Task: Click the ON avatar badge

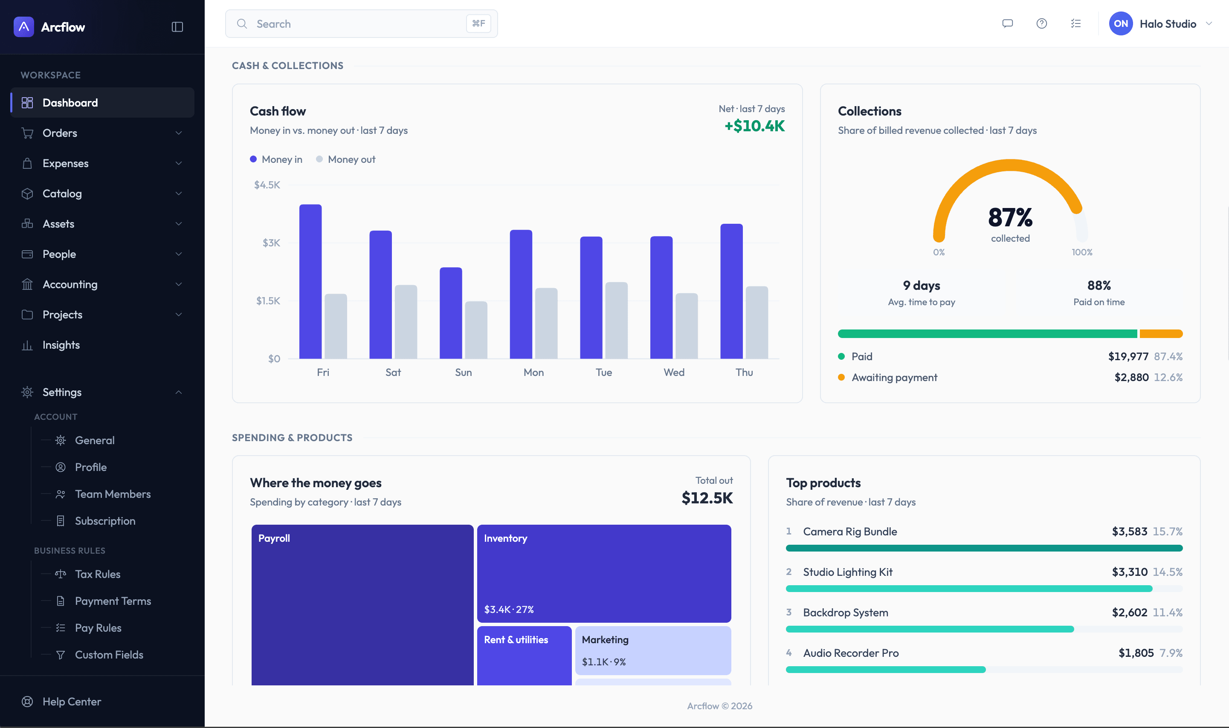Action: click(x=1121, y=23)
